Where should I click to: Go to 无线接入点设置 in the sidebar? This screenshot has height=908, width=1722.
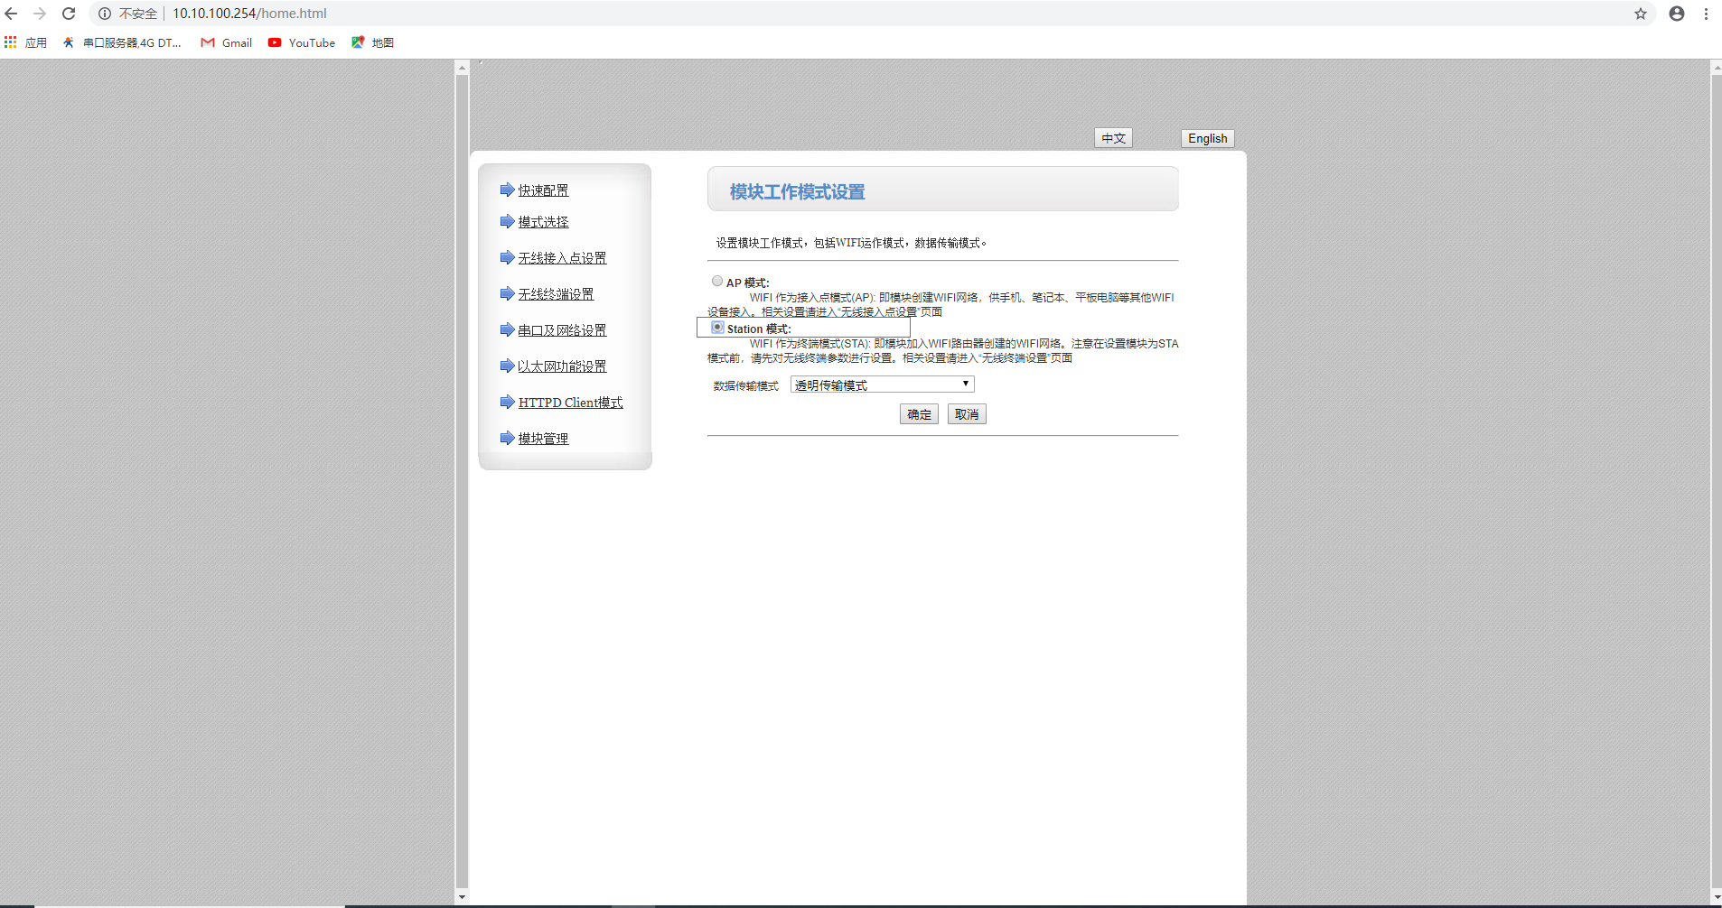(562, 258)
